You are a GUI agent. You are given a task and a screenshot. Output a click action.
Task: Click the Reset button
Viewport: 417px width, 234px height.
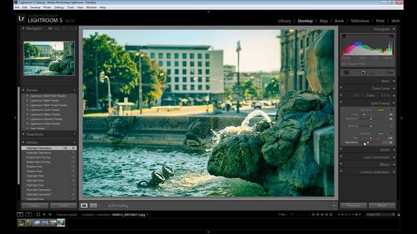click(x=382, y=205)
